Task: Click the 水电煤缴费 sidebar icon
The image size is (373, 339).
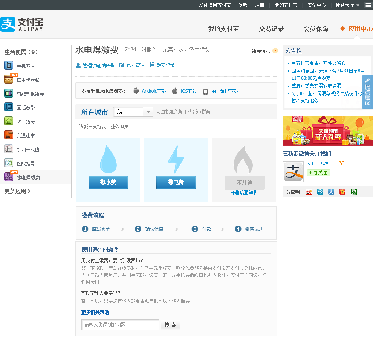Action: [x=9, y=177]
